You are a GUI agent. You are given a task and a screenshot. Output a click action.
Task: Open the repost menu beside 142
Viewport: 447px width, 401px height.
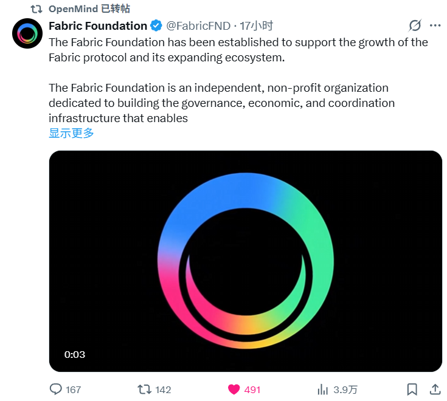click(x=145, y=389)
